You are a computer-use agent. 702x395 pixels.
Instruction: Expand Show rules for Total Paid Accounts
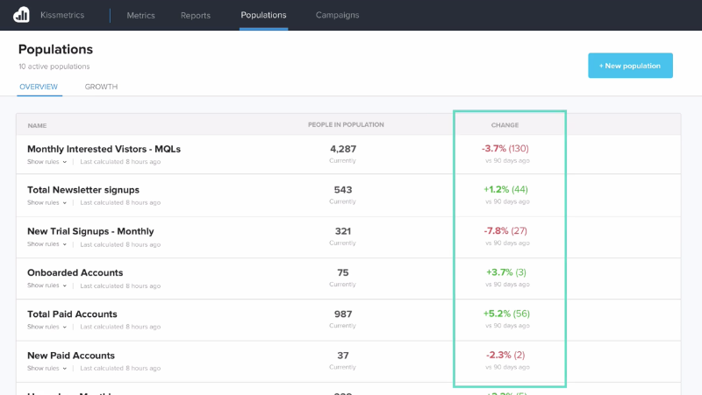(47, 327)
